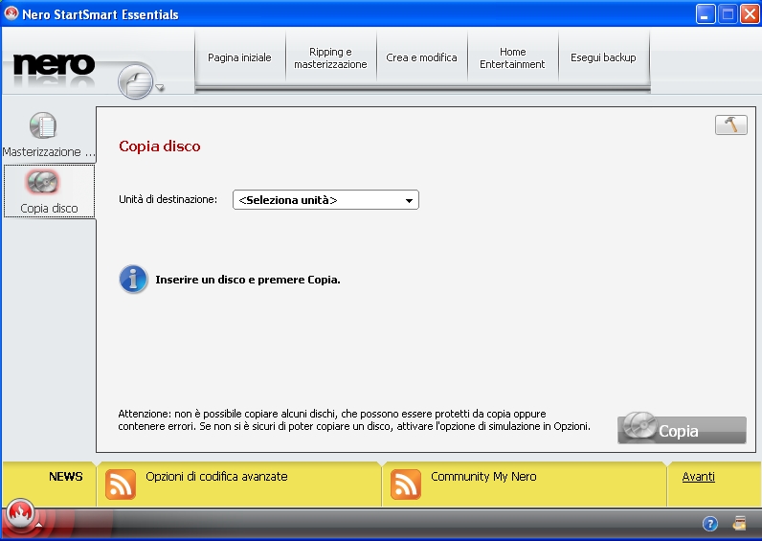Close the Nero StartSmart window

[x=750, y=14]
